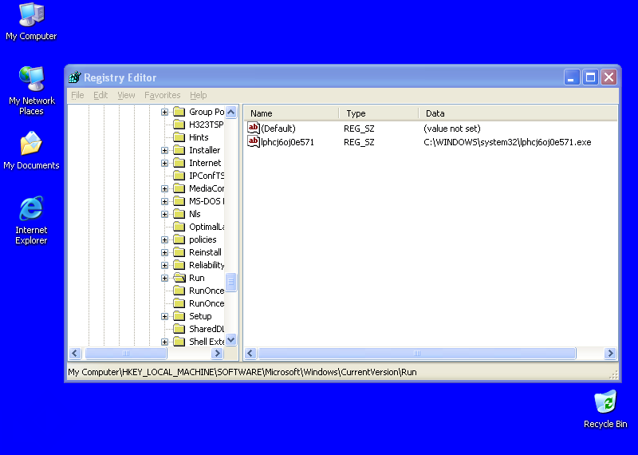Viewport: 638px width, 455px height.
Task: Click tree pane scroll down arrow
Action: coord(231,340)
